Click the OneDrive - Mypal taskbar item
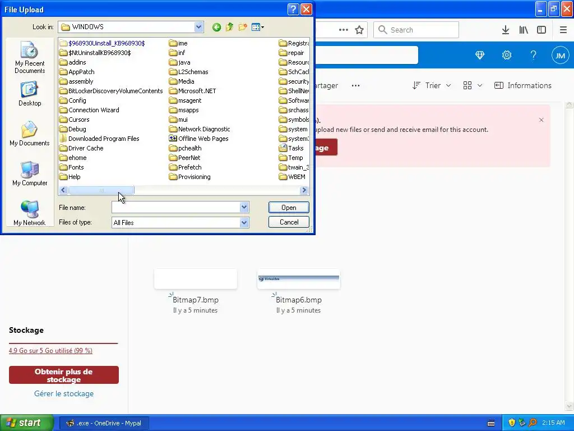This screenshot has height=431, width=574. tap(104, 423)
